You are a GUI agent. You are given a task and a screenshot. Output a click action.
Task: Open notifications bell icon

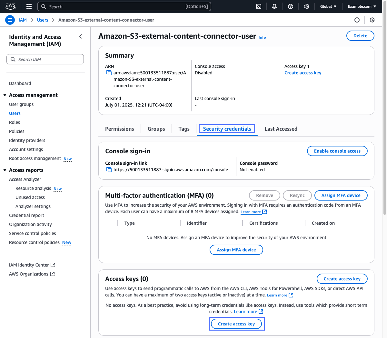[274, 6]
